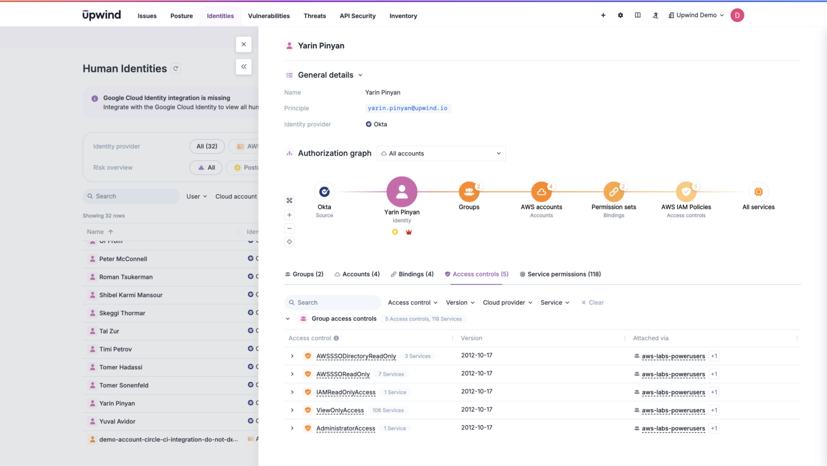Screen dimensions: 827x466
Task: Select the All (32) identity provider filter pill
Action: (207, 146)
